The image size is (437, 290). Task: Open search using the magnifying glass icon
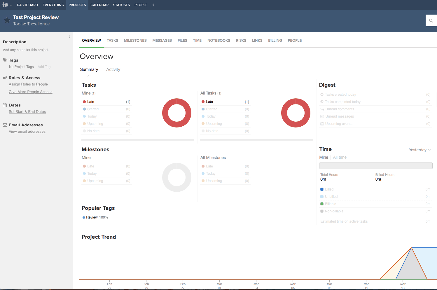point(431,20)
